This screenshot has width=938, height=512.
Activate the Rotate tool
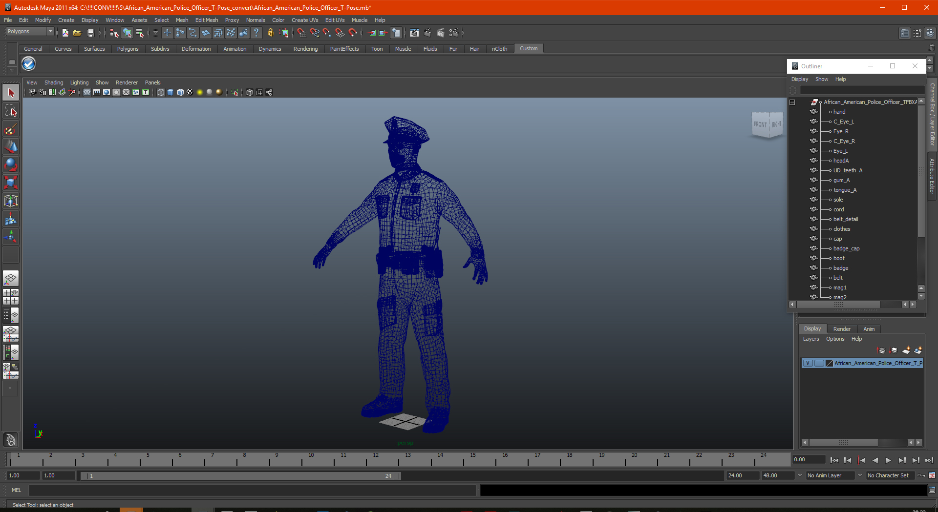tap(11, 164)
